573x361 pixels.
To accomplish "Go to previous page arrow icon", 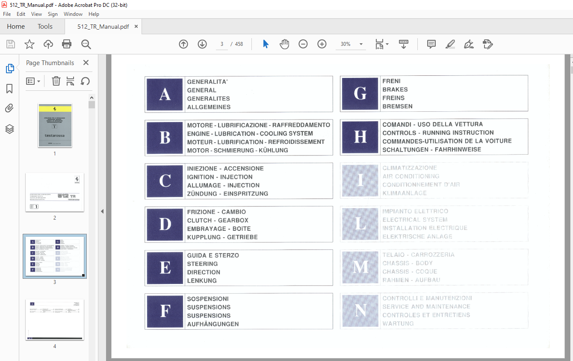I will (183, 44).
